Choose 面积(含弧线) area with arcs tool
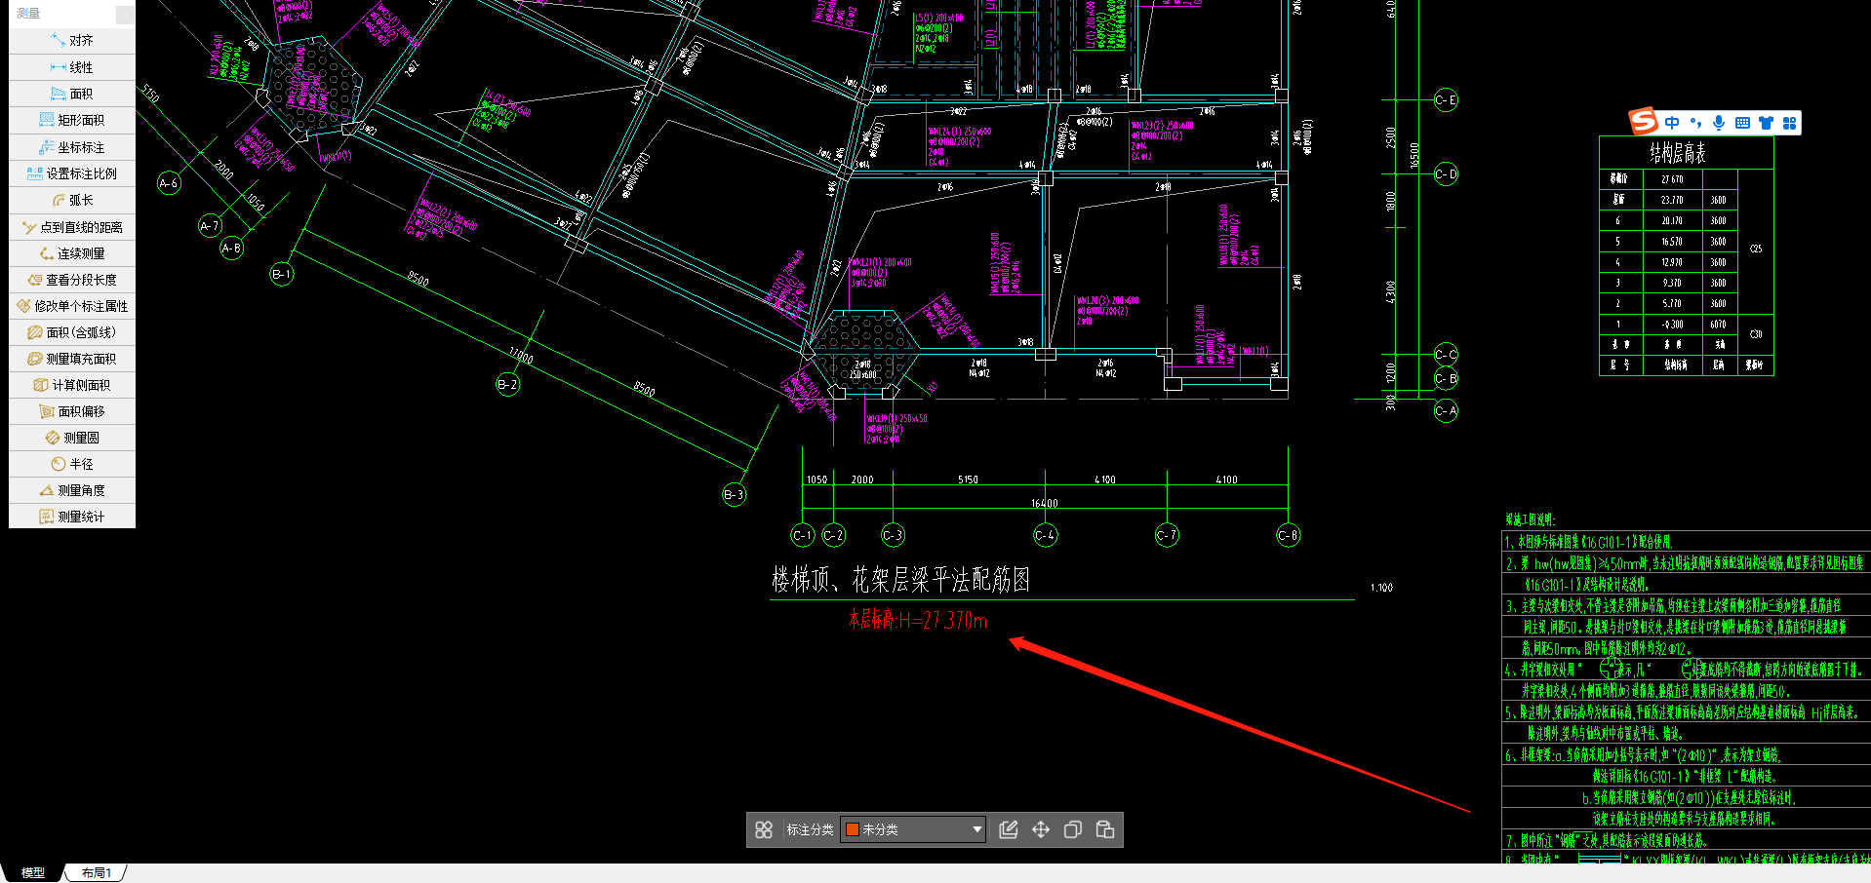Screen dimensions: 1871x883 (x=72, y=332)
